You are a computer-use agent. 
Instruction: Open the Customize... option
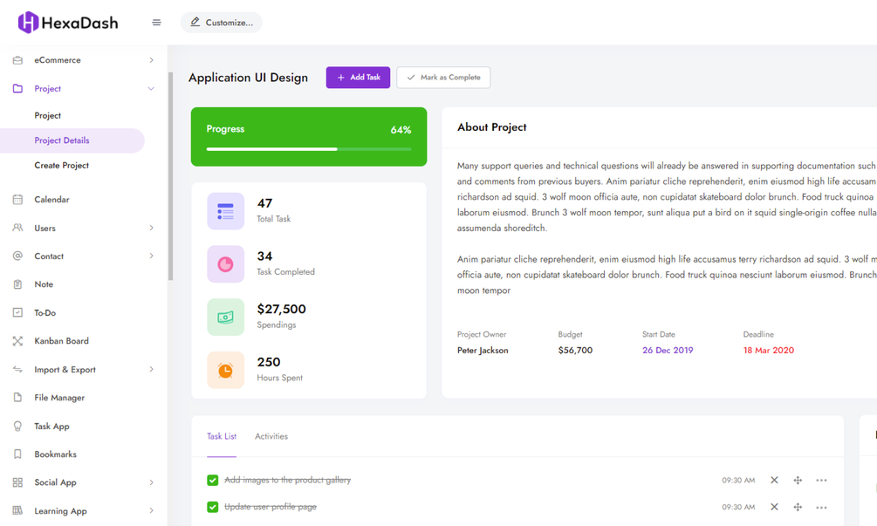pyautogui.click(x=222, y=23)
